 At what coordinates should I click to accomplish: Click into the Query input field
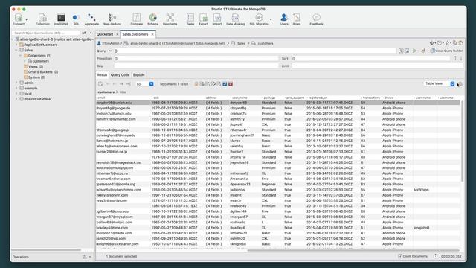click(255, 51)
